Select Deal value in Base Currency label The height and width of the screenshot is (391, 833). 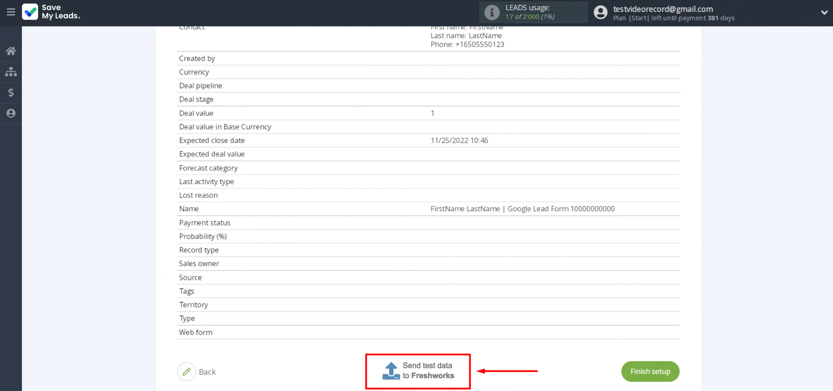point(225,127)
